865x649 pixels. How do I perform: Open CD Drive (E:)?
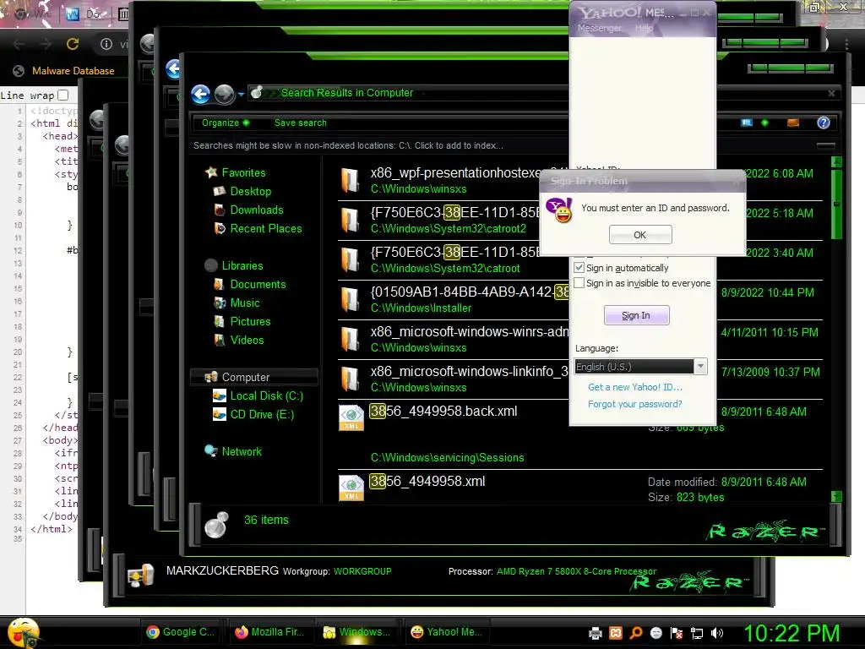click(x=262, y=414)
